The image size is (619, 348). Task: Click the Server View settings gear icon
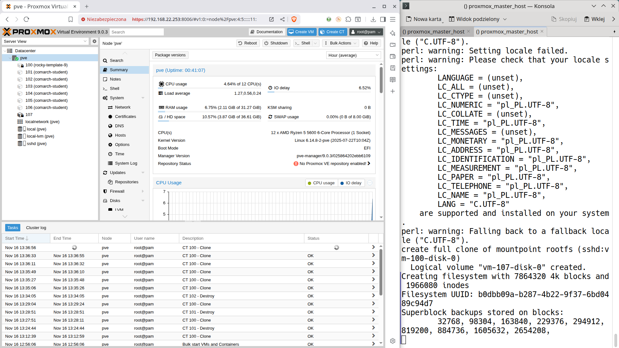94,41
